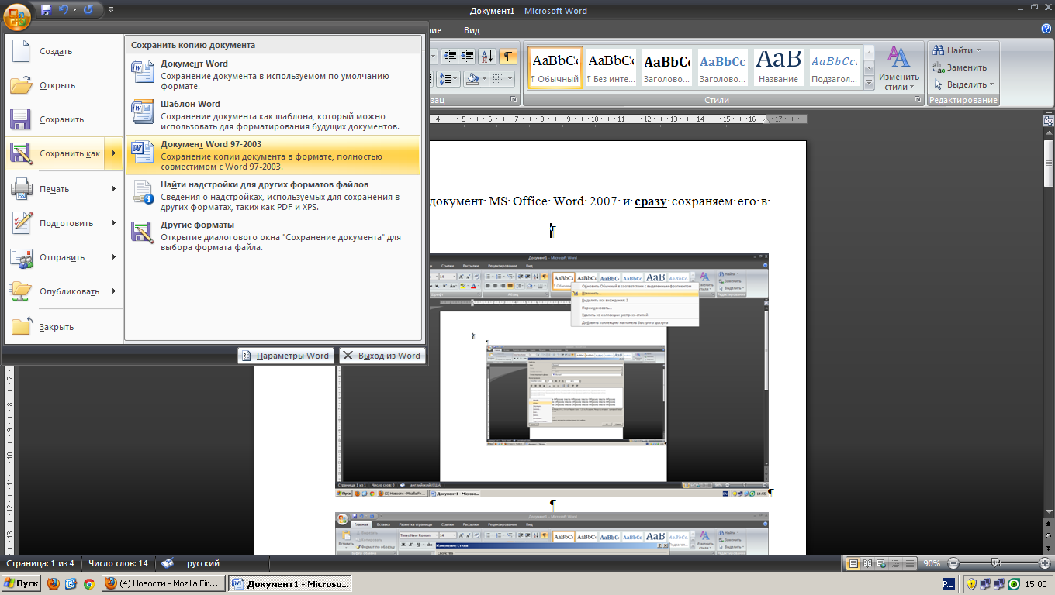Click the zoom out minus button
Viewport: 1055px width, 595px height.
pyautogui.click(x=953, y=563)
